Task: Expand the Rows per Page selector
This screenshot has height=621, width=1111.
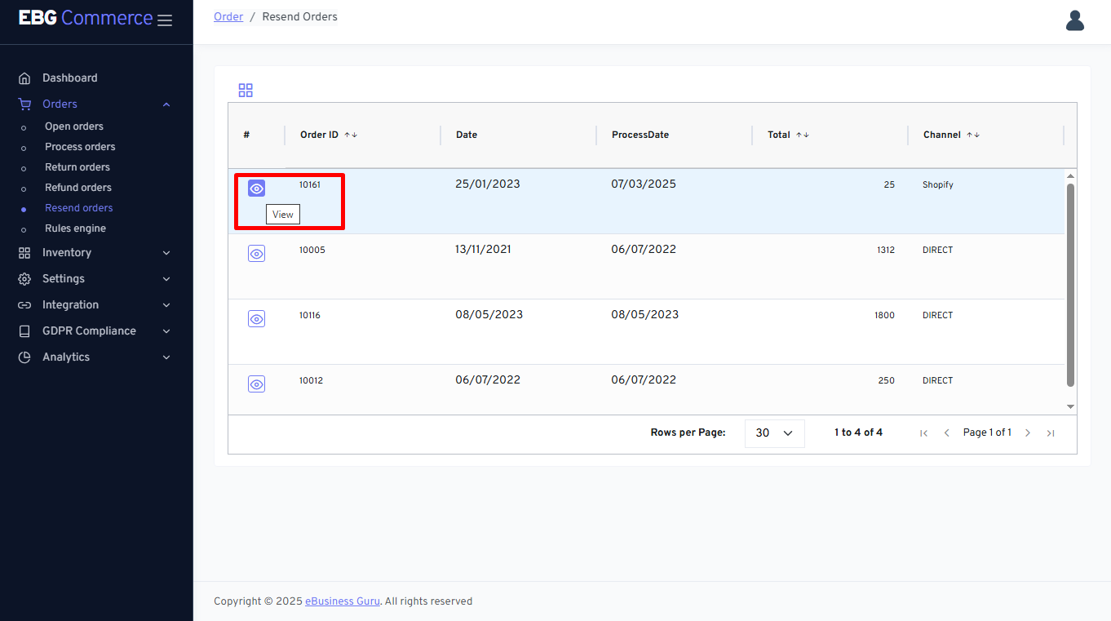Action: tap(773, 432)
